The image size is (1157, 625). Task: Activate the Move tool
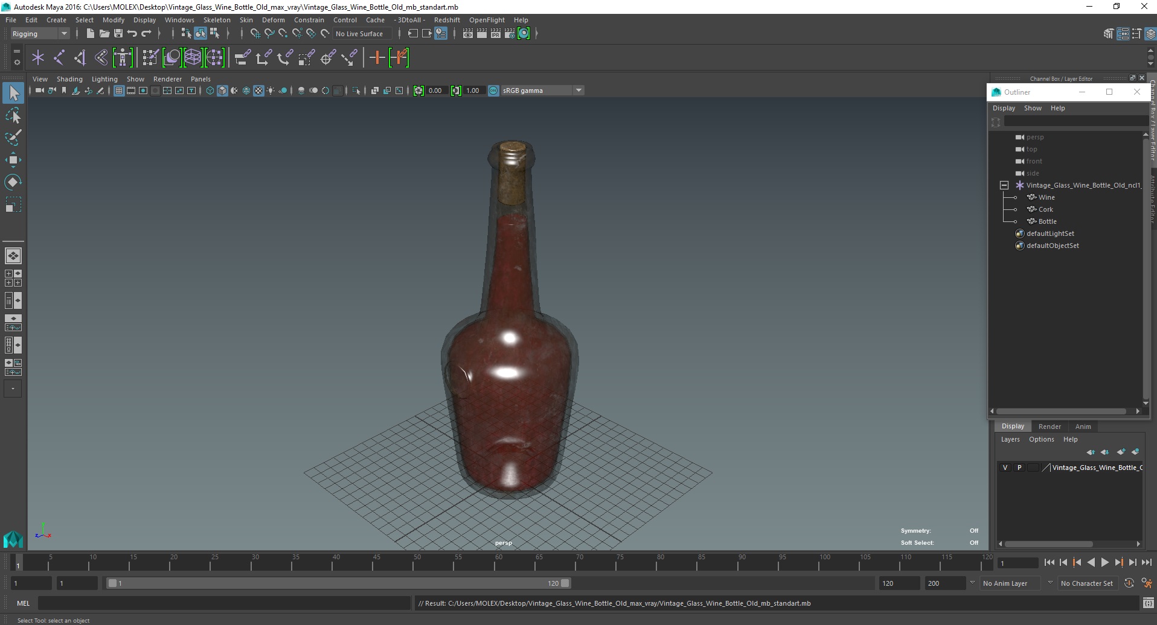click(13, 160)
